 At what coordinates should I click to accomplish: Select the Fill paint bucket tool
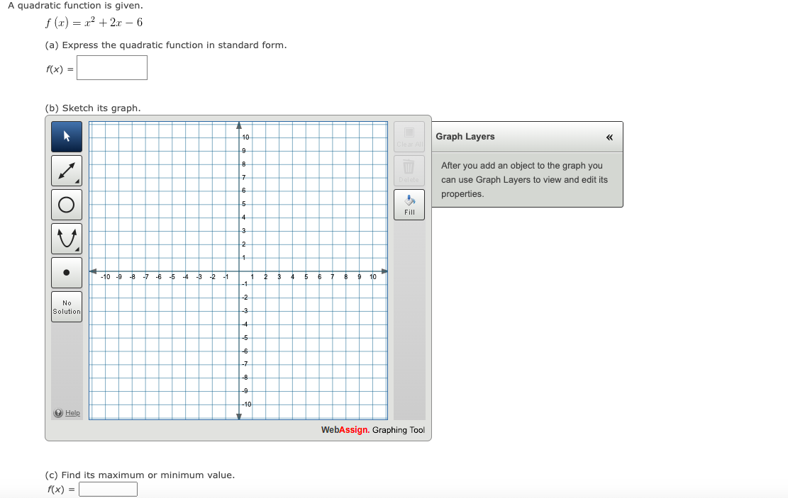click(x=409, y=205)
